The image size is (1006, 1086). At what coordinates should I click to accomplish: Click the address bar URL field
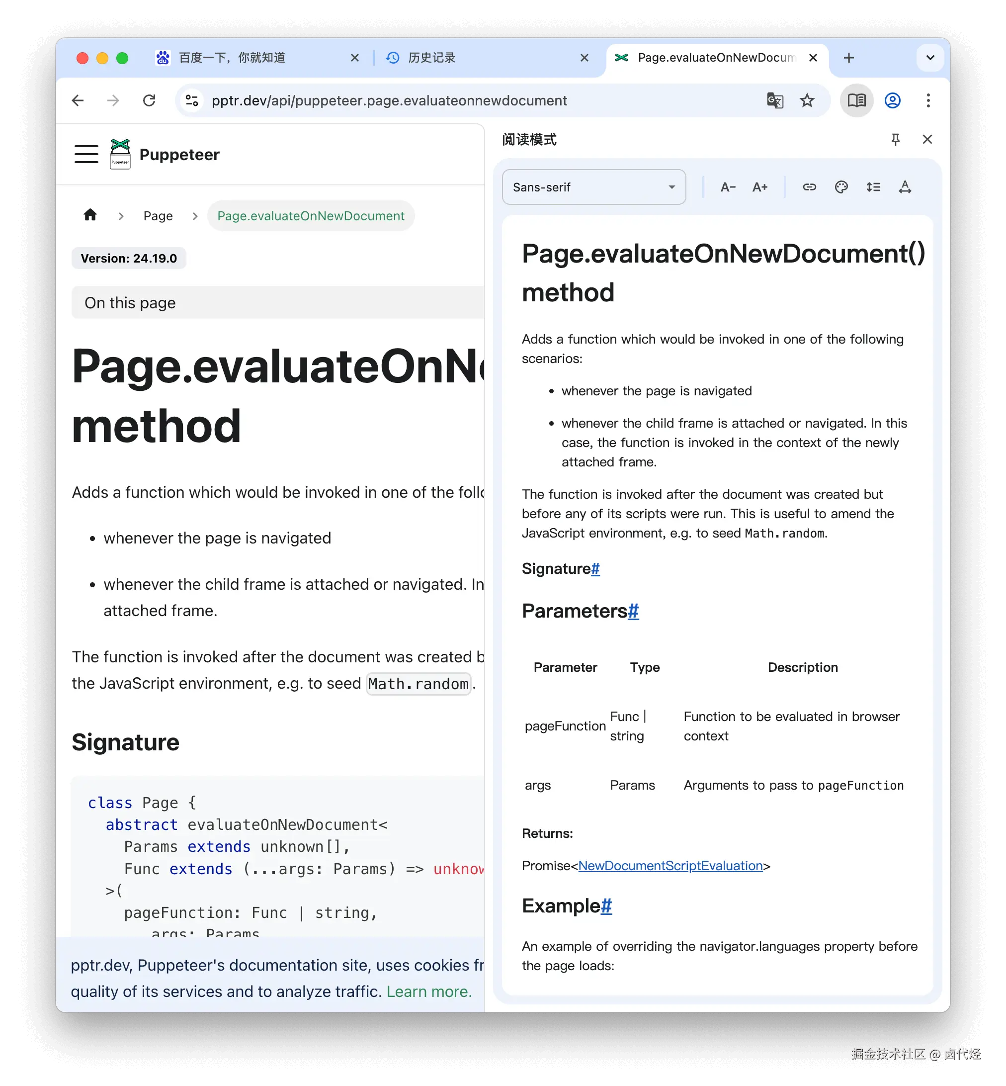[x=389, y=101]
